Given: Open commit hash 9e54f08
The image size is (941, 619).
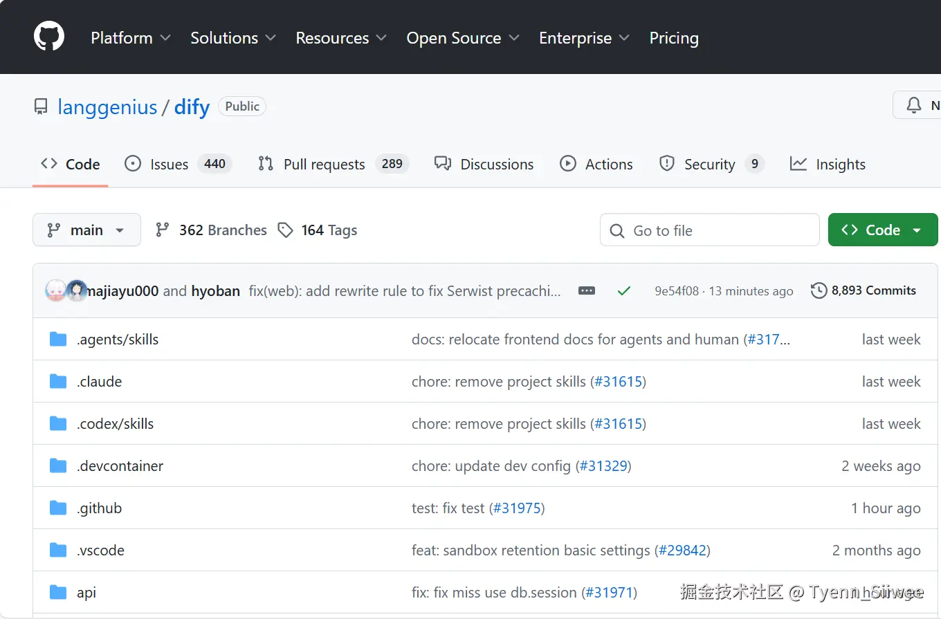Looking at the screenshot, I should coord(677,291).
